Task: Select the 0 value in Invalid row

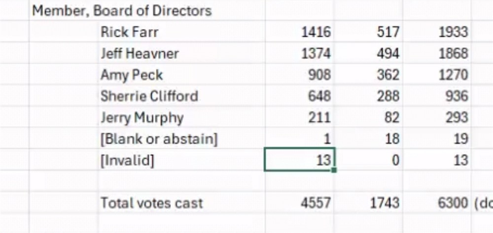Action: [368, 160]
